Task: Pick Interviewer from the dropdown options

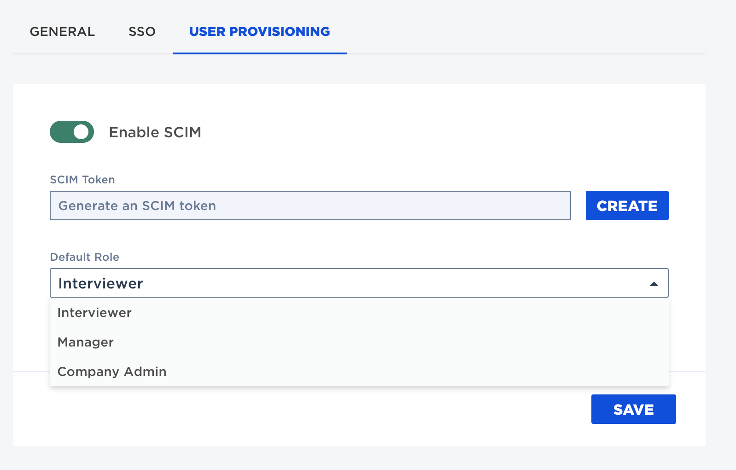Action: click(94, 312)
